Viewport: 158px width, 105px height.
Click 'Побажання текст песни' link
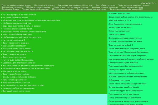coord(119,80)
